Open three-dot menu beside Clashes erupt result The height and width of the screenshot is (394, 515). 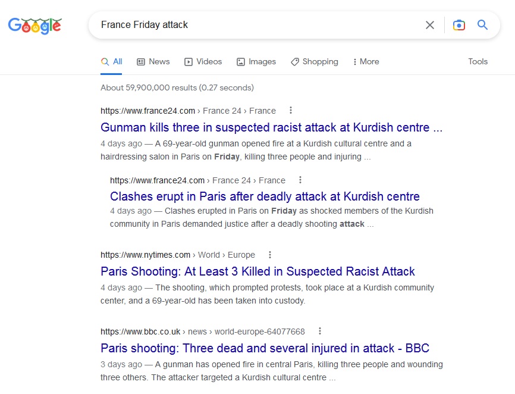[x=300, y=180]
